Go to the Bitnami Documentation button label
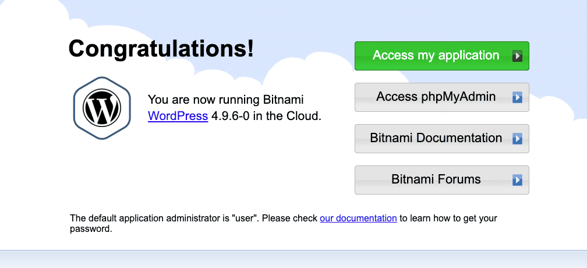The height and width of the screenshot is (268, 587). (436, 137)
